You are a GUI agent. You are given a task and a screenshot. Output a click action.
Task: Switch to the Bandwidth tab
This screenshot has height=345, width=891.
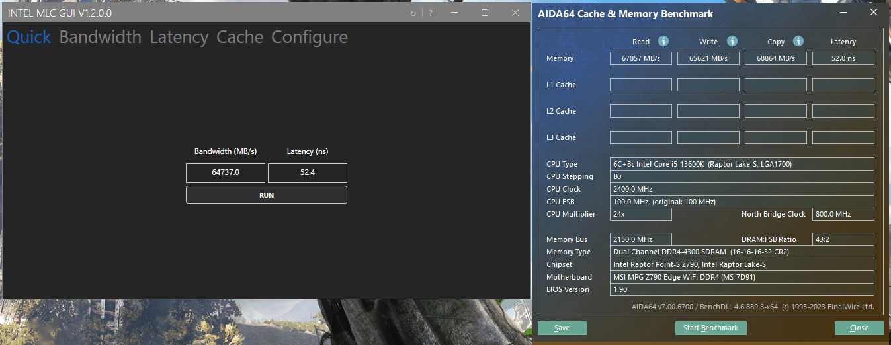pyautogui.click(x=101, y=37)
